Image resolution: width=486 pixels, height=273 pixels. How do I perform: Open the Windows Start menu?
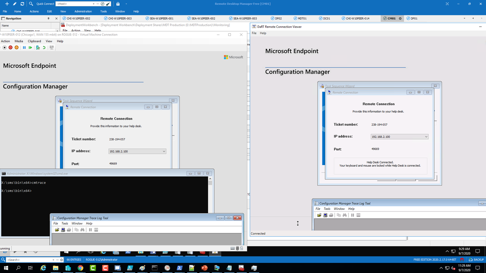pyautogui.click(x=6, y=268)
